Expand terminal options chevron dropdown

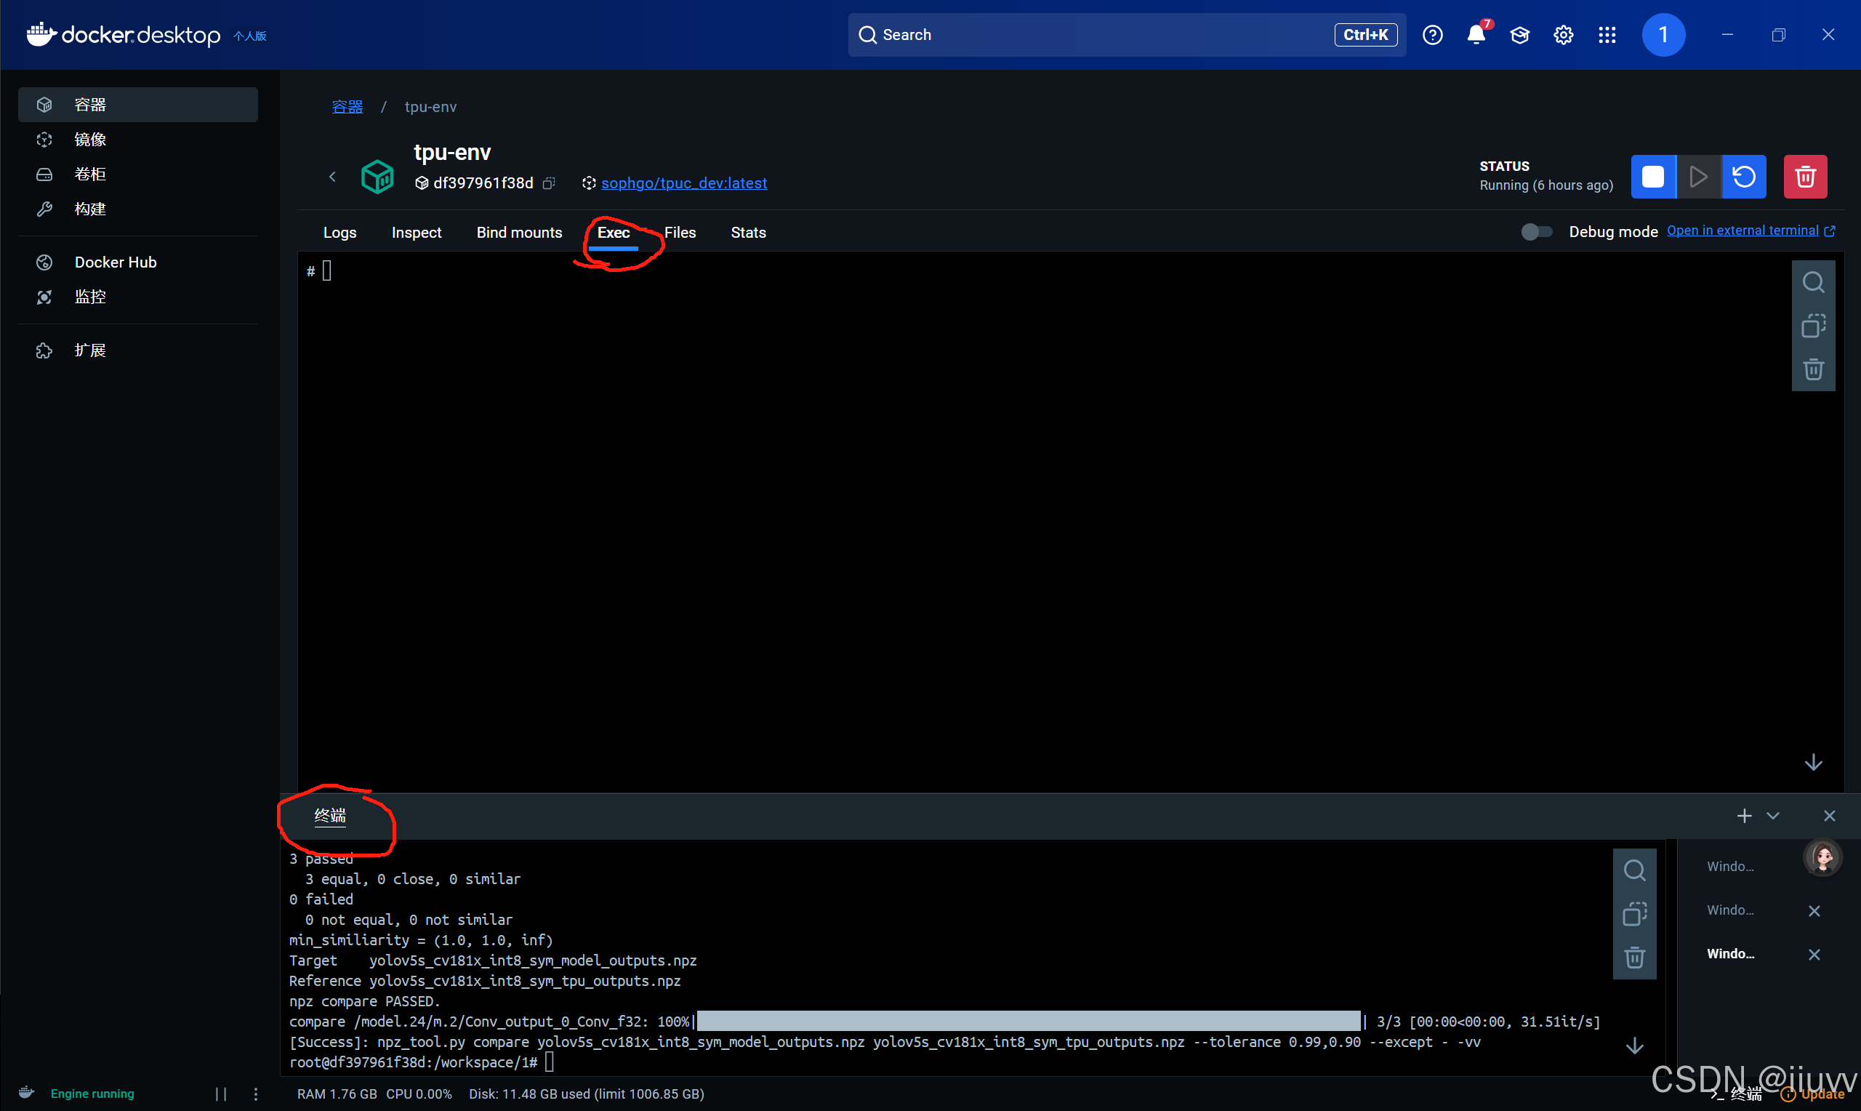[x=1772, y=815]
